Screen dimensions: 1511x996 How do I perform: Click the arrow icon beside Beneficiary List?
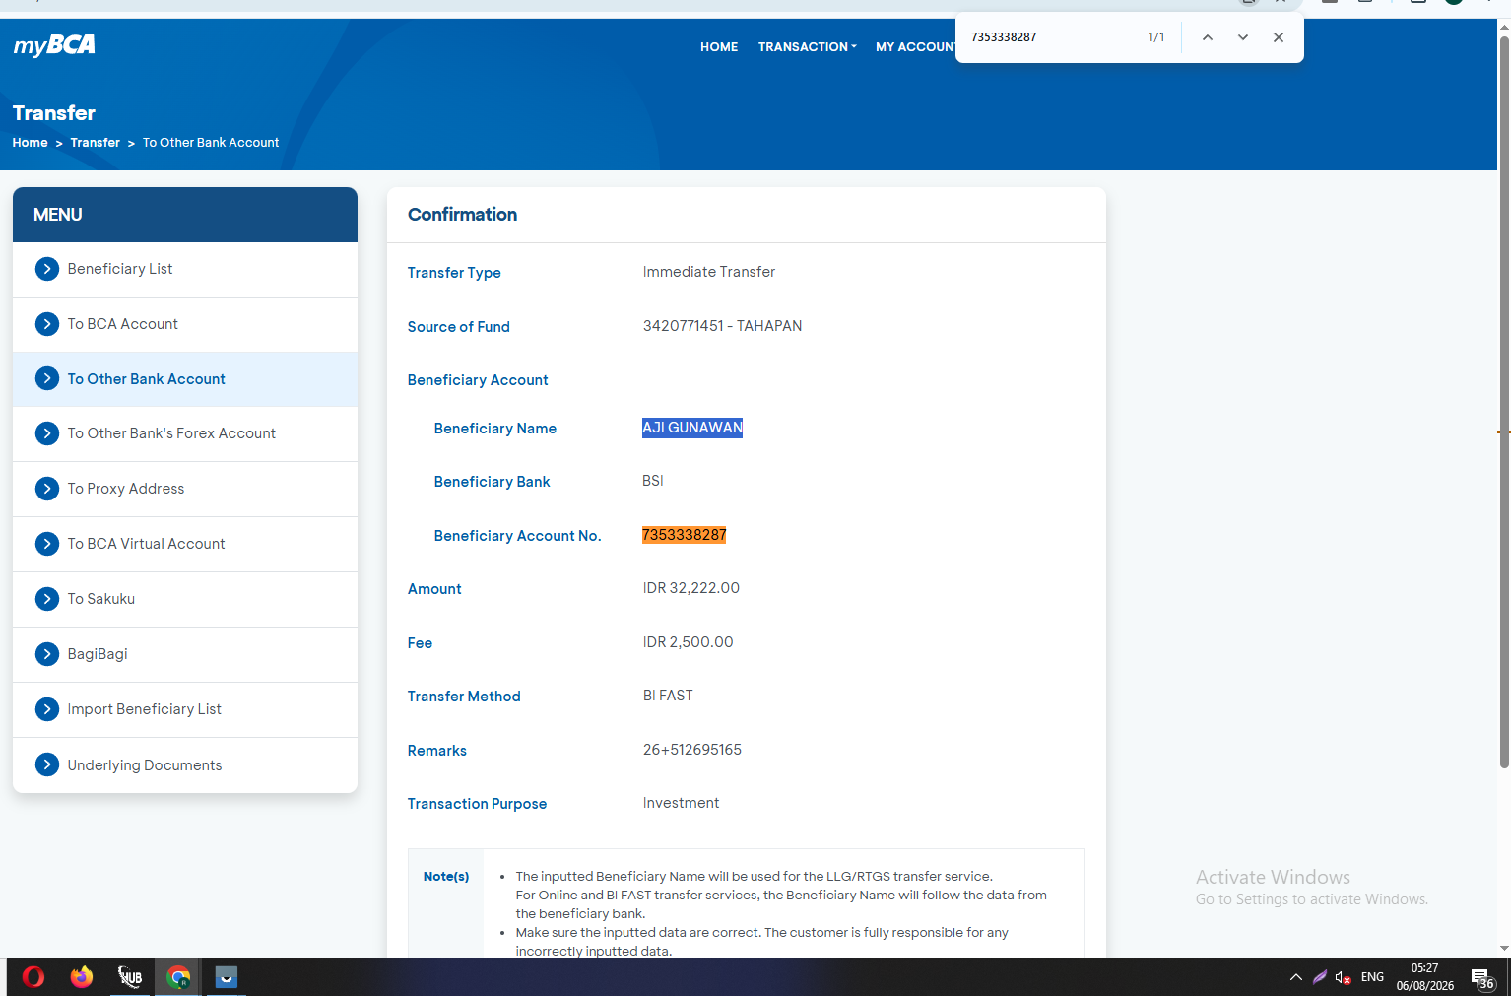point(46,269)
